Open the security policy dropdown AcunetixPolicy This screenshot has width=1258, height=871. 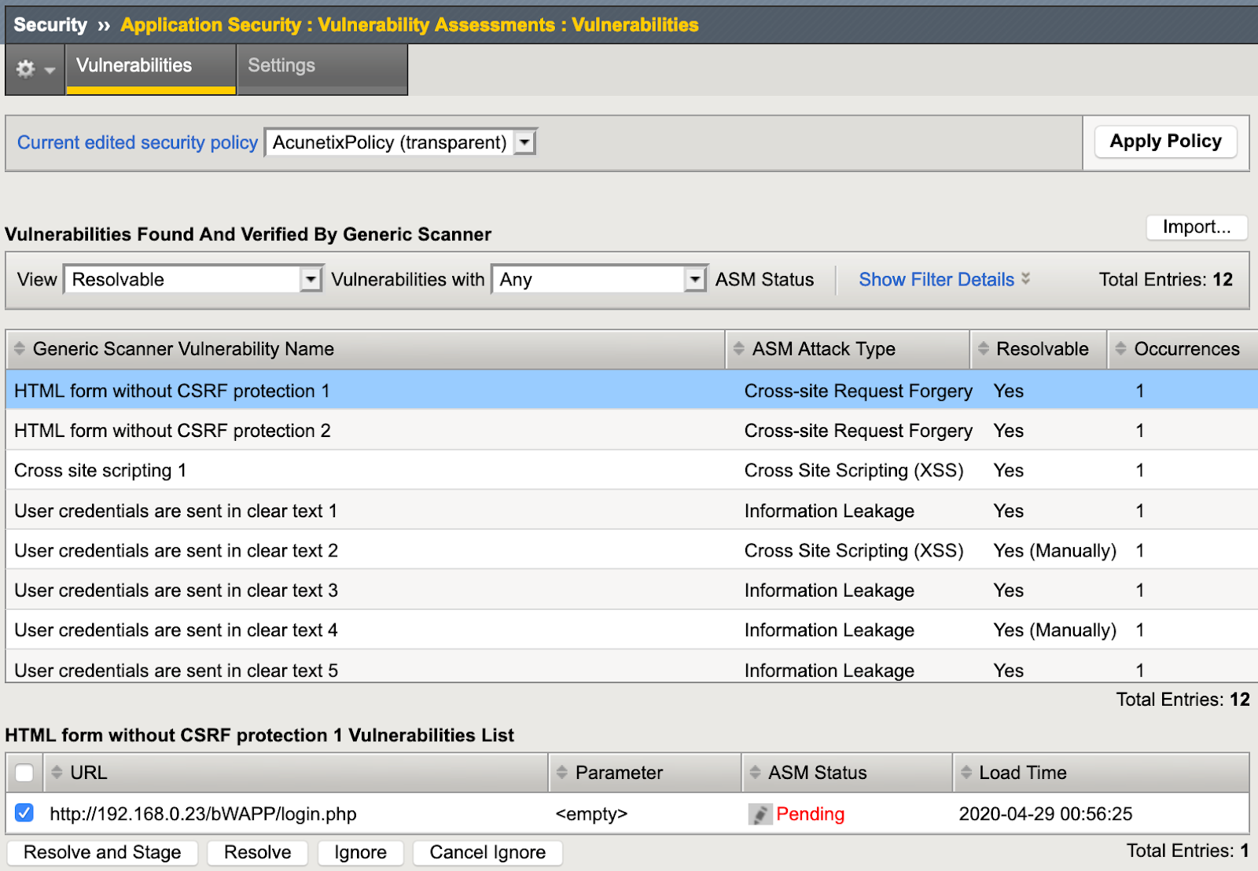pos(401,142)
